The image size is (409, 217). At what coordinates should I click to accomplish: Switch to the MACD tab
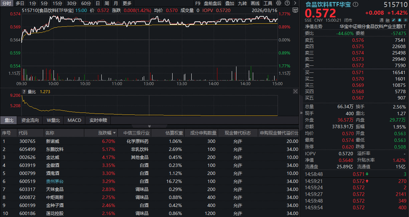pyautogui.click(x=74, y=121)
